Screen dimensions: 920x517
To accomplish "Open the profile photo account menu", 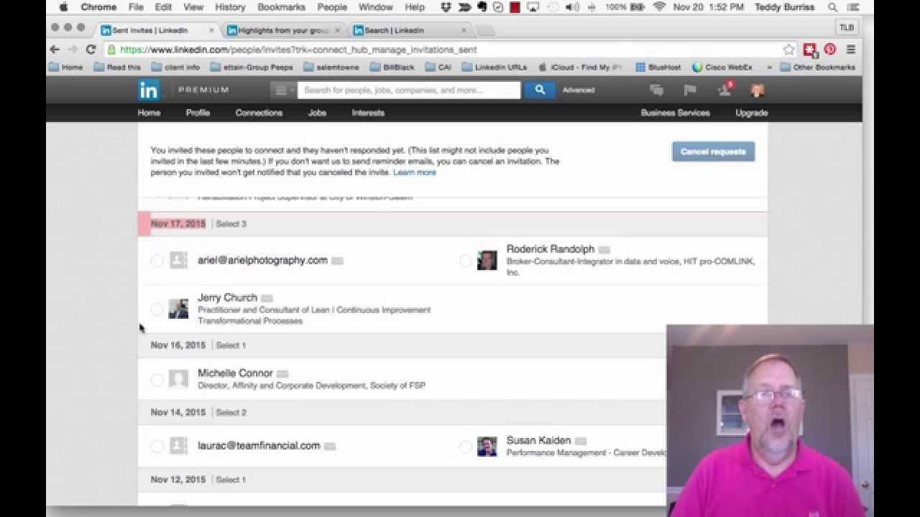I will [x=758, y=90].
